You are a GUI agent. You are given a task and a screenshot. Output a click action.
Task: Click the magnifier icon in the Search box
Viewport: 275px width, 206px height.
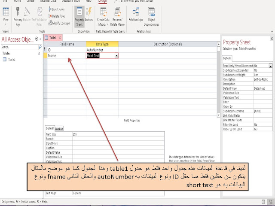coord(40,47)
